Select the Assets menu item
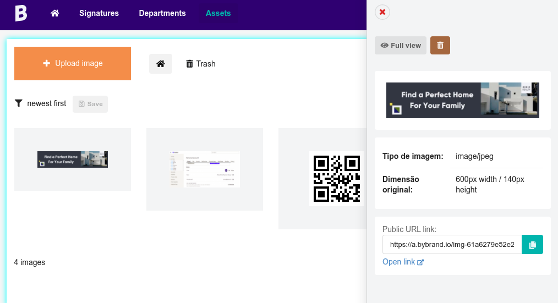558x303 pixels. tap(218, 13)
